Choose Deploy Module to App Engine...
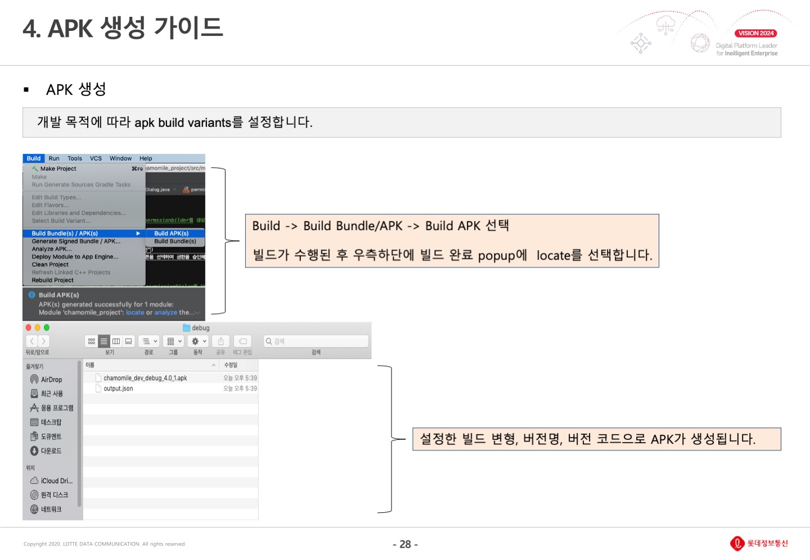This screenshot has width=810, height=560. (84, 257)
